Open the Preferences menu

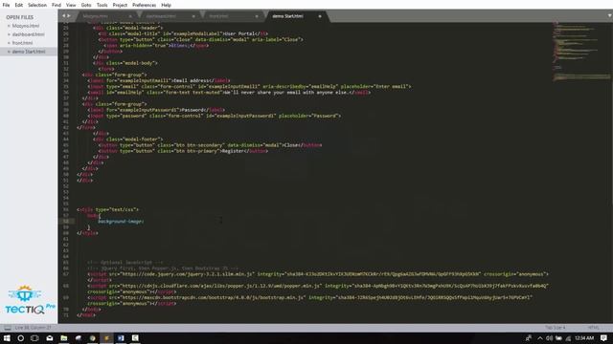[x=144, y=5]
